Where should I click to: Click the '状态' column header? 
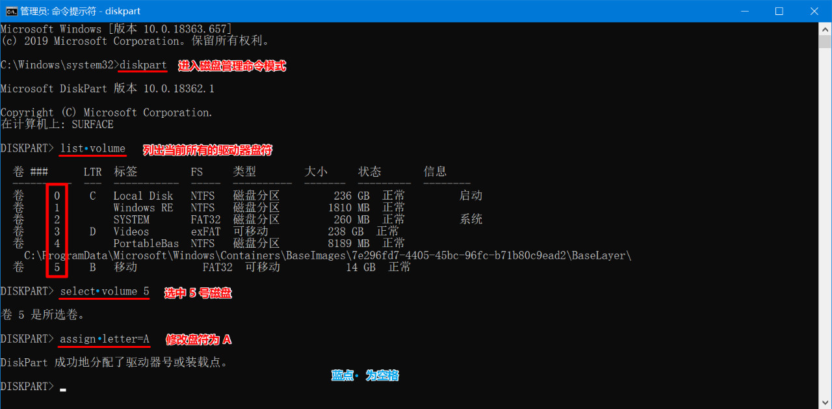click(x=370, y=172)
